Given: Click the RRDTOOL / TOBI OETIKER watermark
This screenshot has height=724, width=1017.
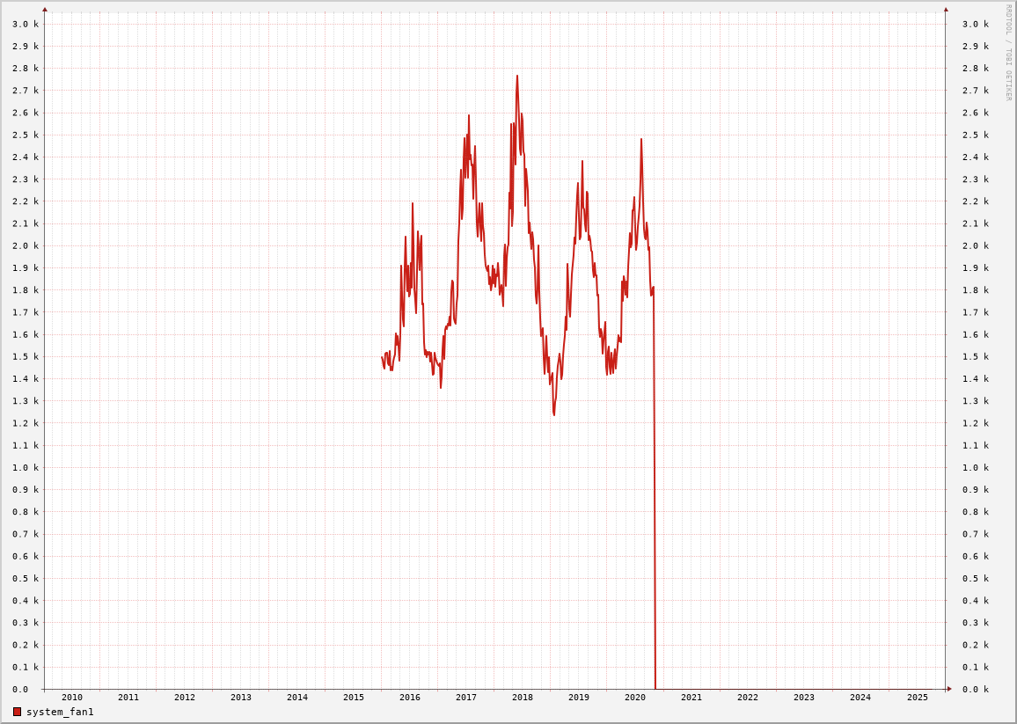Looking at the screenshot, I should pyautogui.click(x=1008, y=53).
